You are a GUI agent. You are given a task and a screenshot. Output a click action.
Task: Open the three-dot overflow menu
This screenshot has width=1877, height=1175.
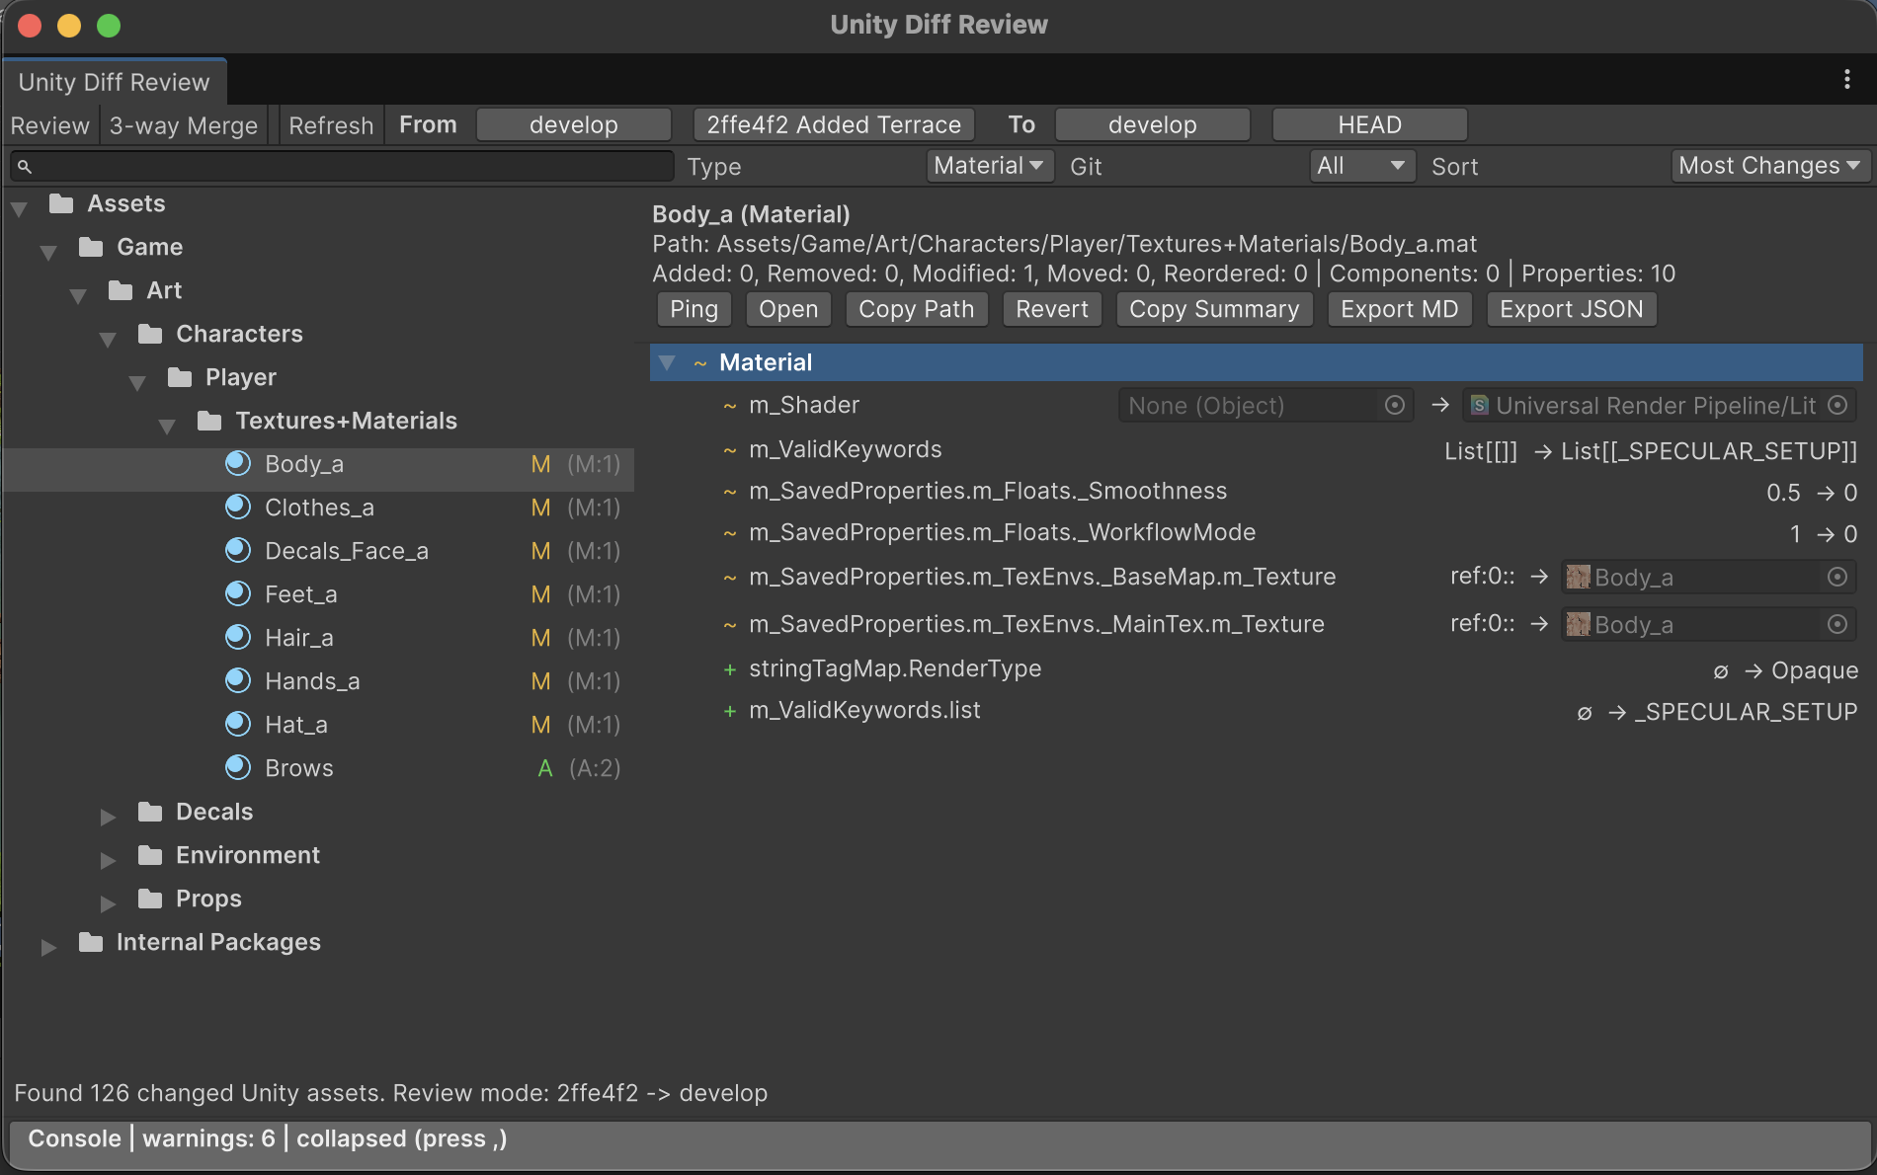pos(1846,80)
